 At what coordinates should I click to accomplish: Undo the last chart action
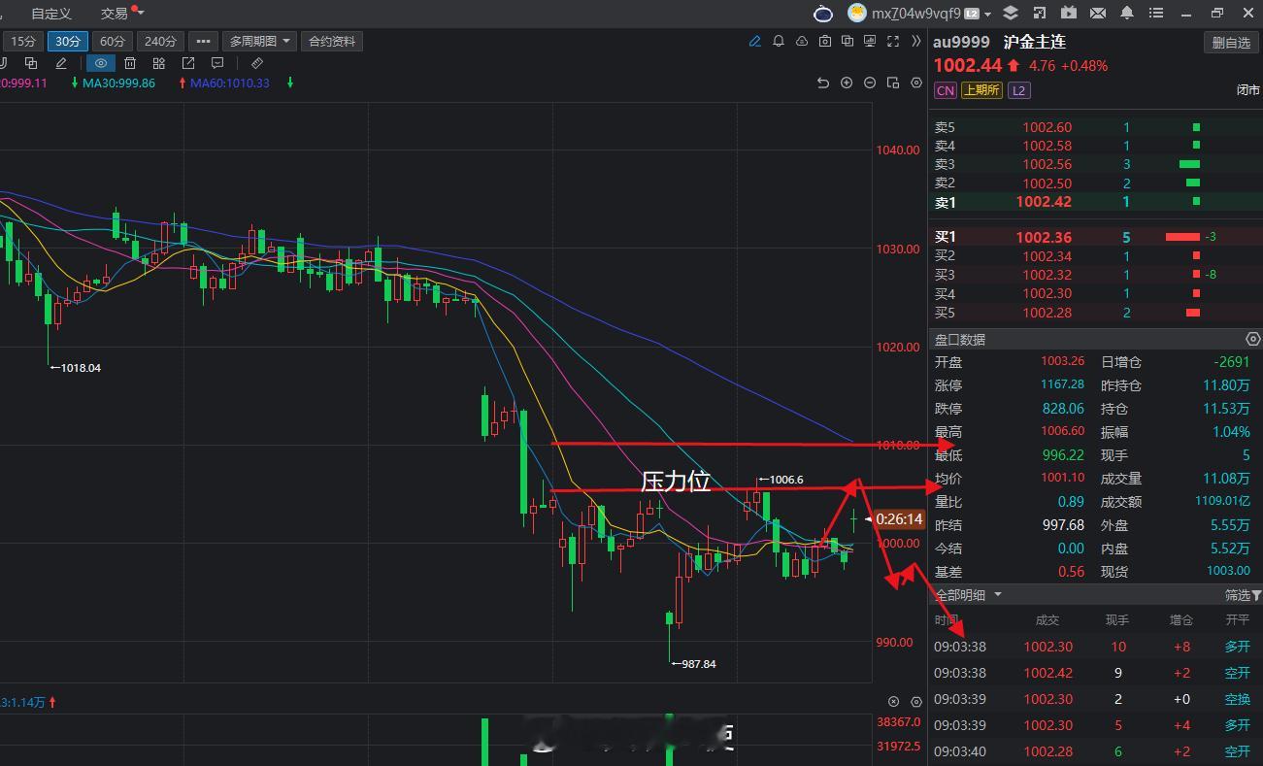click(x=823, y=83)
